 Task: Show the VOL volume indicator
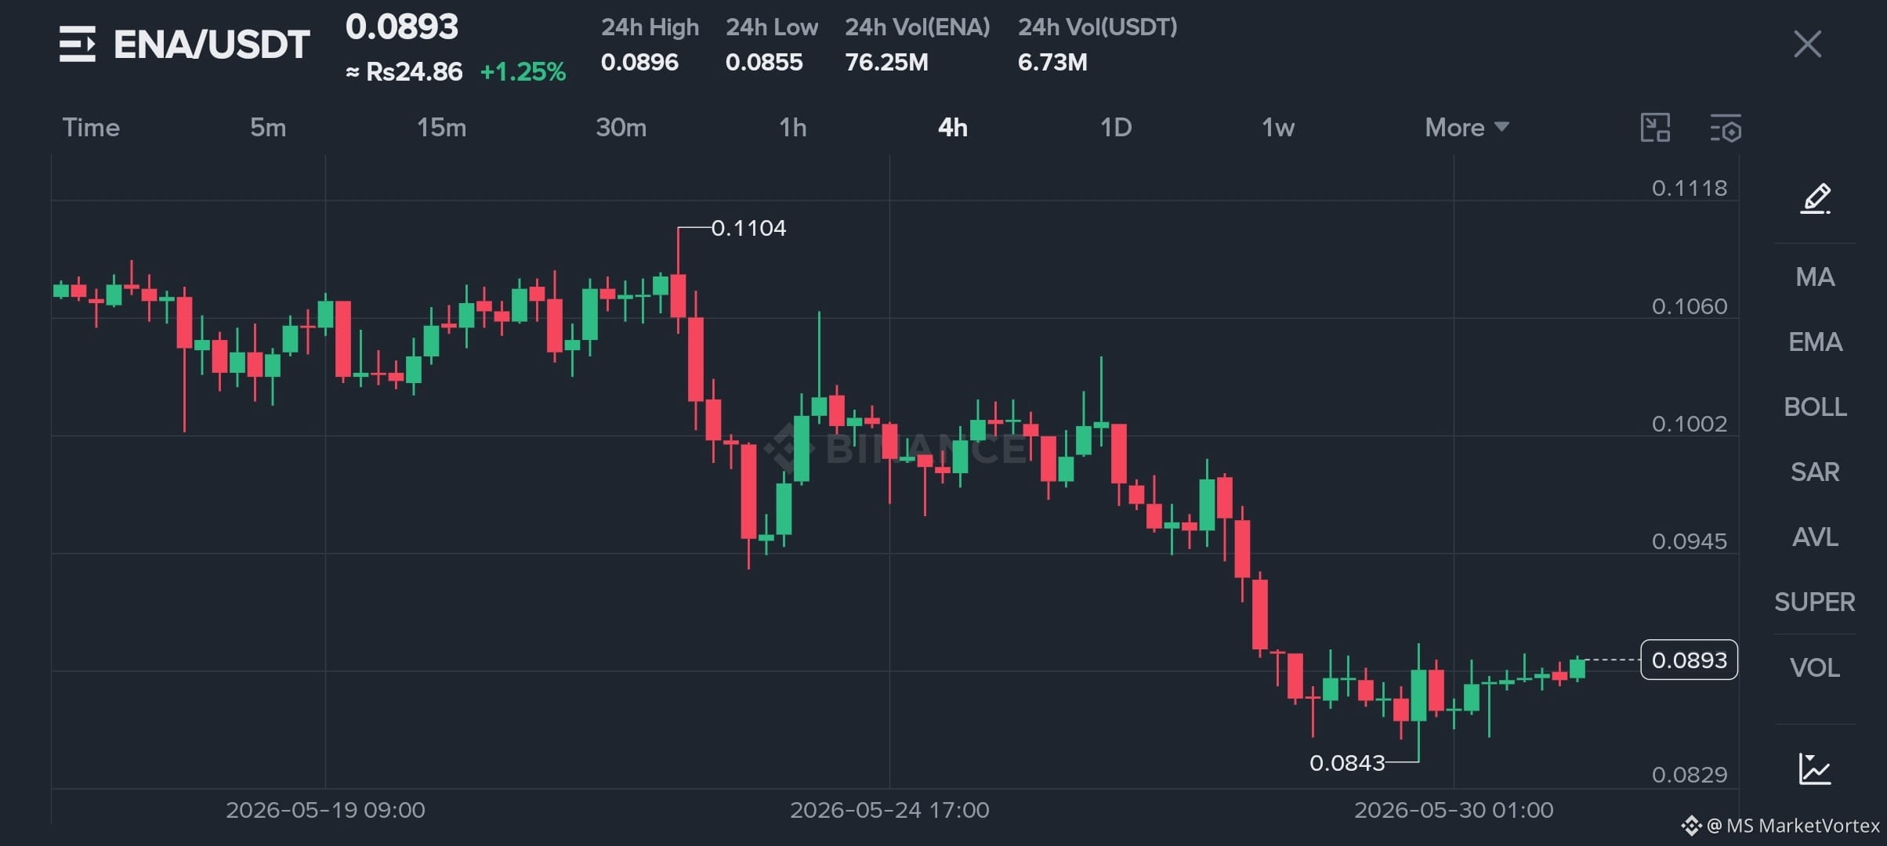[1815, 667]
